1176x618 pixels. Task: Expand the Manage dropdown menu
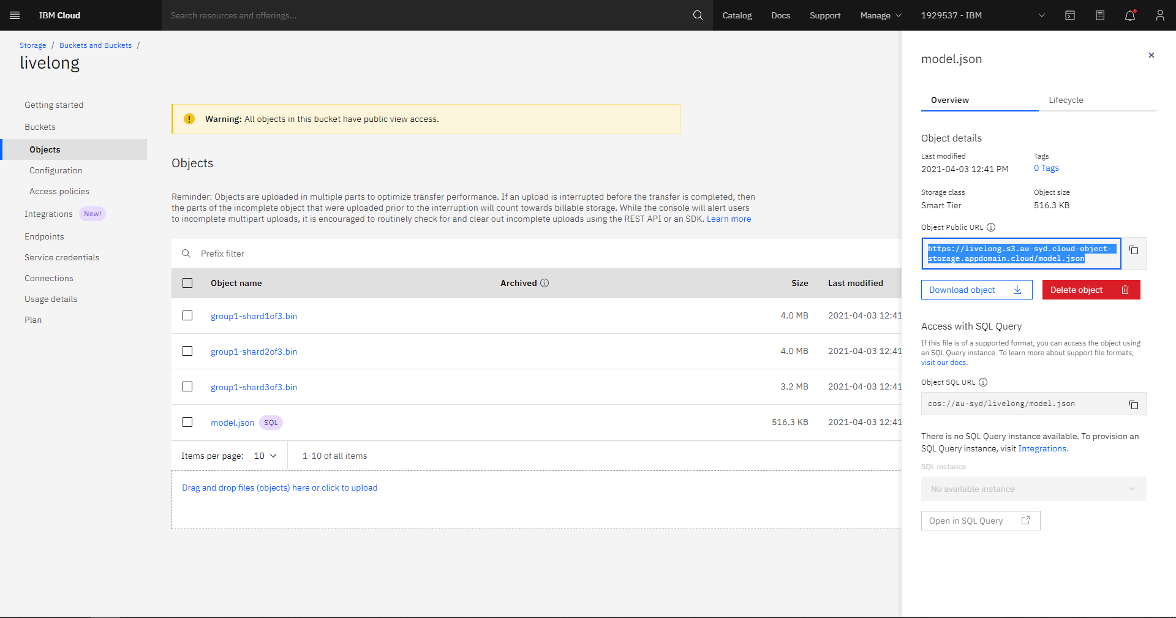tap(881, 15)
